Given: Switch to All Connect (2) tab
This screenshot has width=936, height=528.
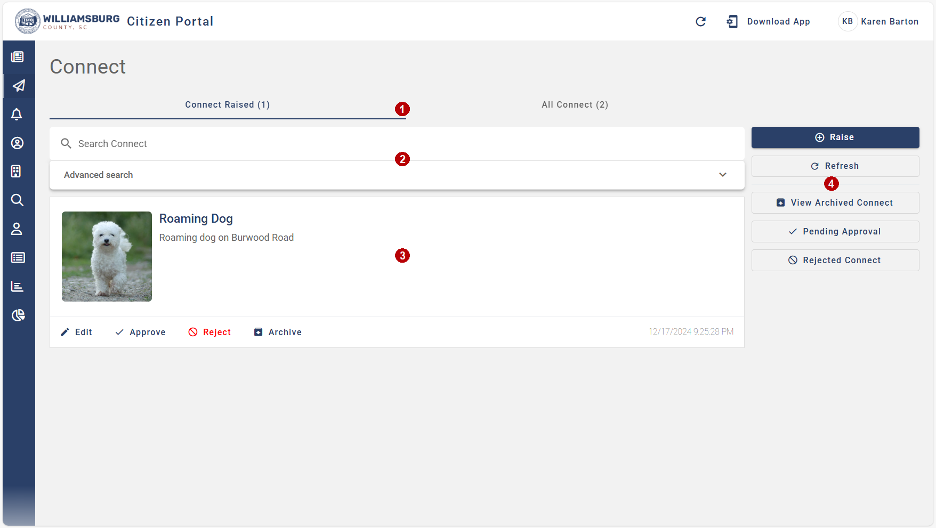Looking at the screenshot, I should coord(575,104).
